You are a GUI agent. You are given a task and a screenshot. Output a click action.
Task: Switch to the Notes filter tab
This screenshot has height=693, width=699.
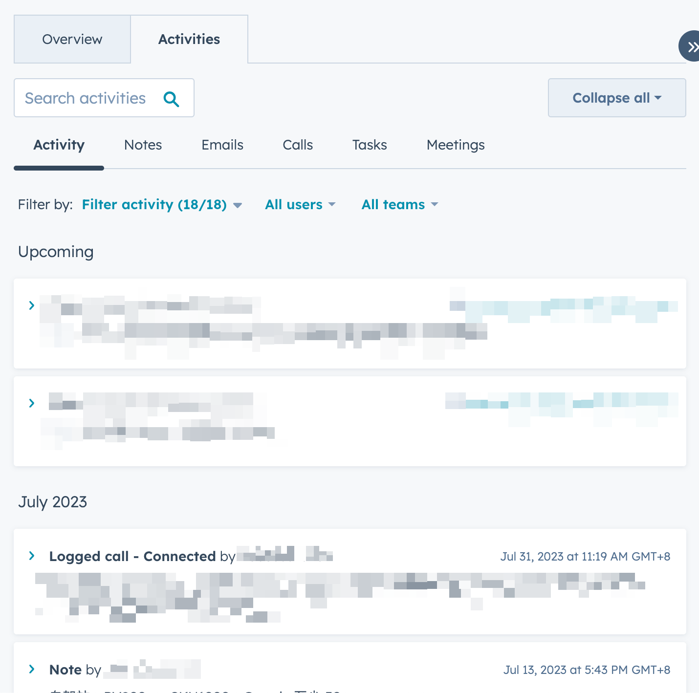(x=143, y=145)
